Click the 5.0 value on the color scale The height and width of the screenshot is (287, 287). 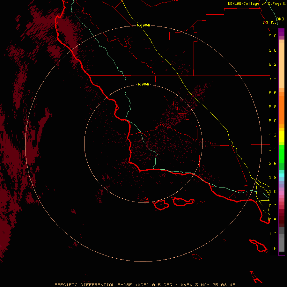point(273,121)
